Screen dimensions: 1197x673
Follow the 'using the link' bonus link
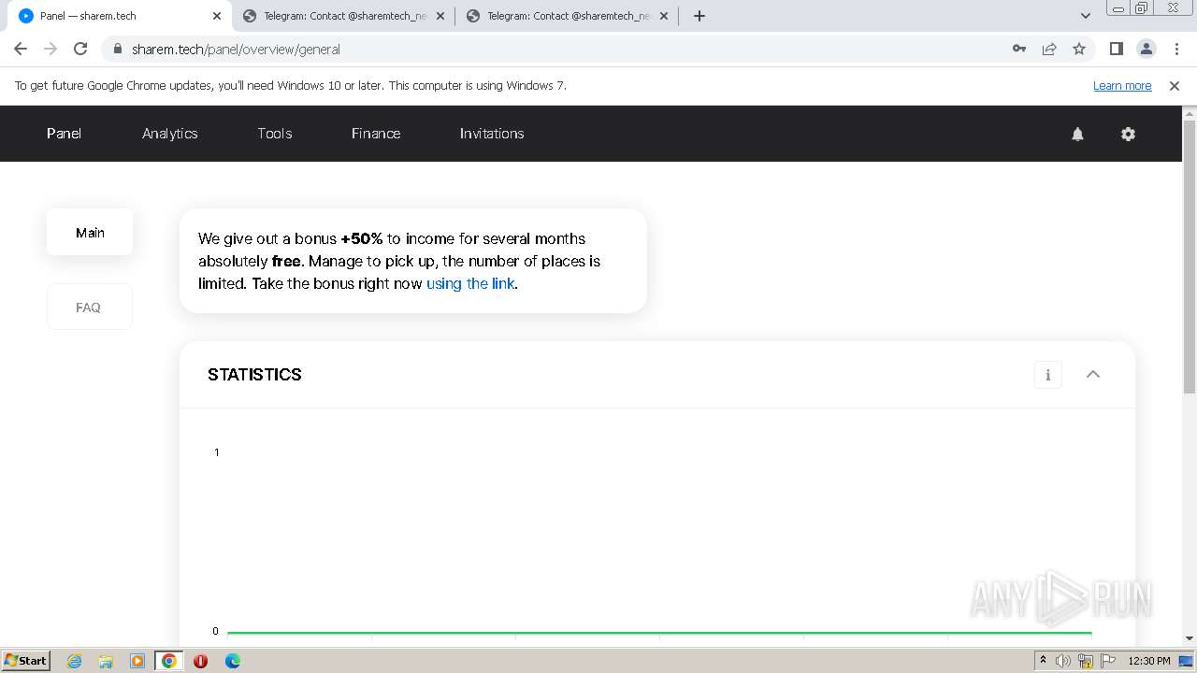tap(470, 283)
